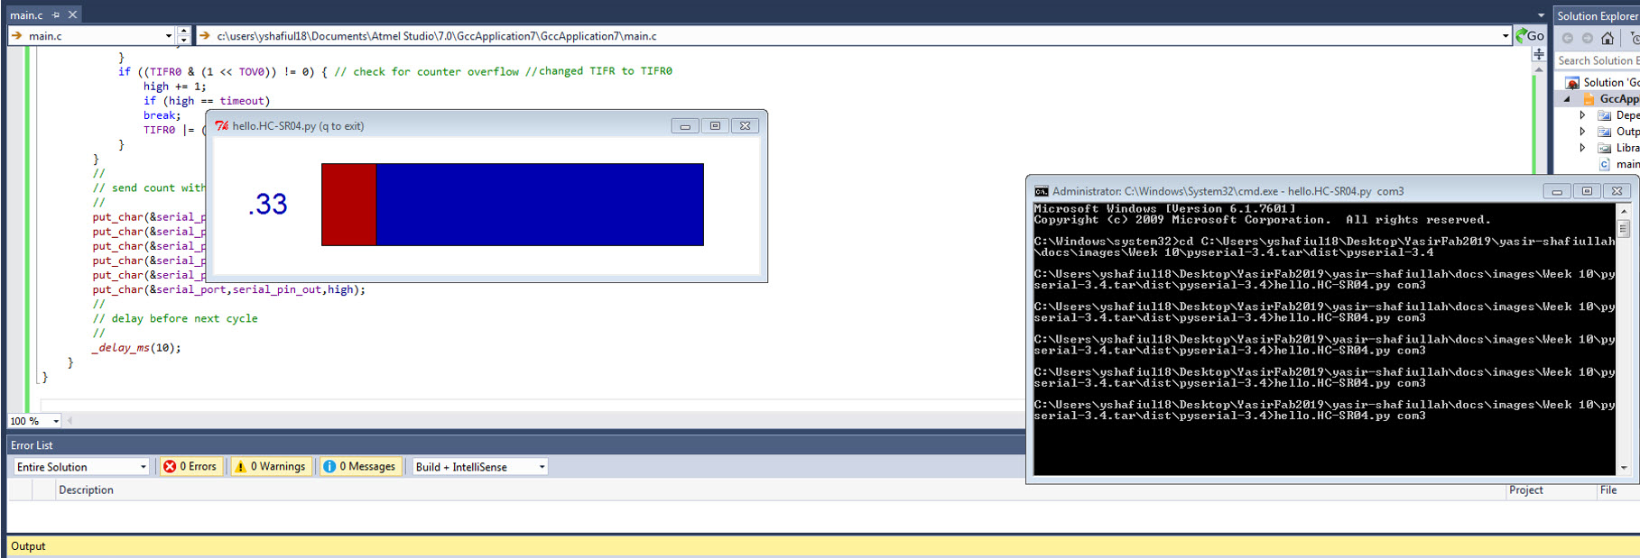Collapse the GccApplication project node
1640x558 pixels.
point(1567,99)
